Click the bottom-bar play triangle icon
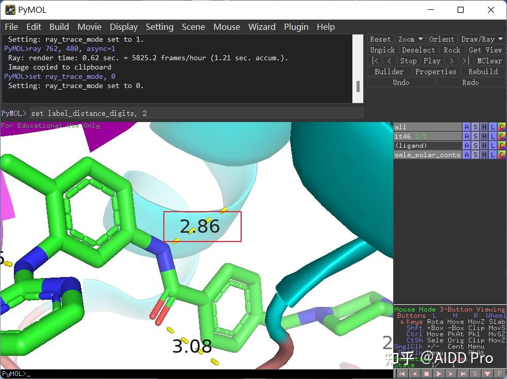The image size is (507, 379). coord(439,374)
